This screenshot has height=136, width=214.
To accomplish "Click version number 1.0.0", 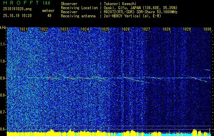I will coord(46,3).
